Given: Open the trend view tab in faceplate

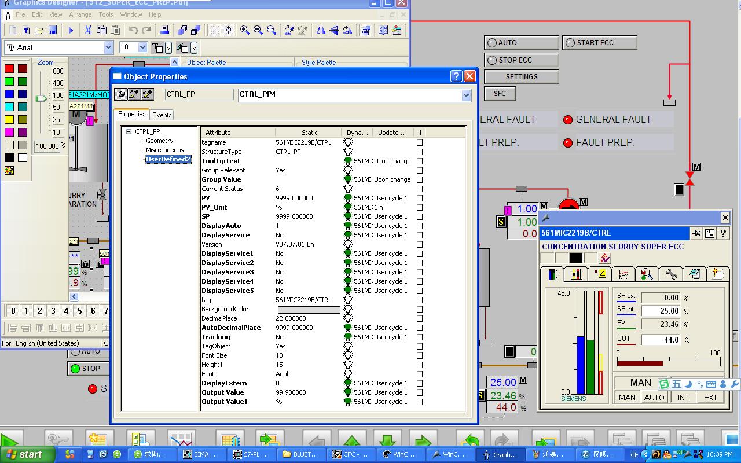Looking at the screenshot, I should pos(623,274).
